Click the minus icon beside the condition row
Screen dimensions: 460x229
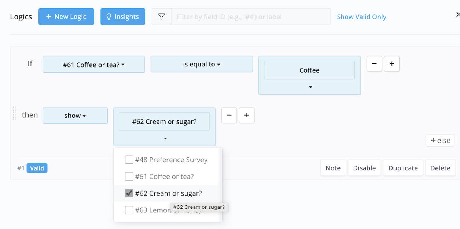pyautogui.click(x=374, y=63)
